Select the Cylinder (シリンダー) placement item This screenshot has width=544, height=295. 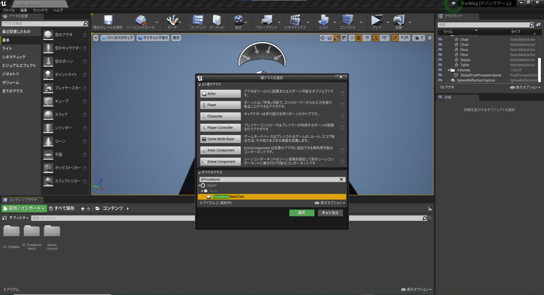pyautogui.click(x=65, y=128)
